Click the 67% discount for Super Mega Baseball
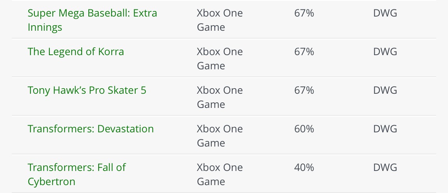The height and width of the screenshot is (193, 448). click(304, 13)
